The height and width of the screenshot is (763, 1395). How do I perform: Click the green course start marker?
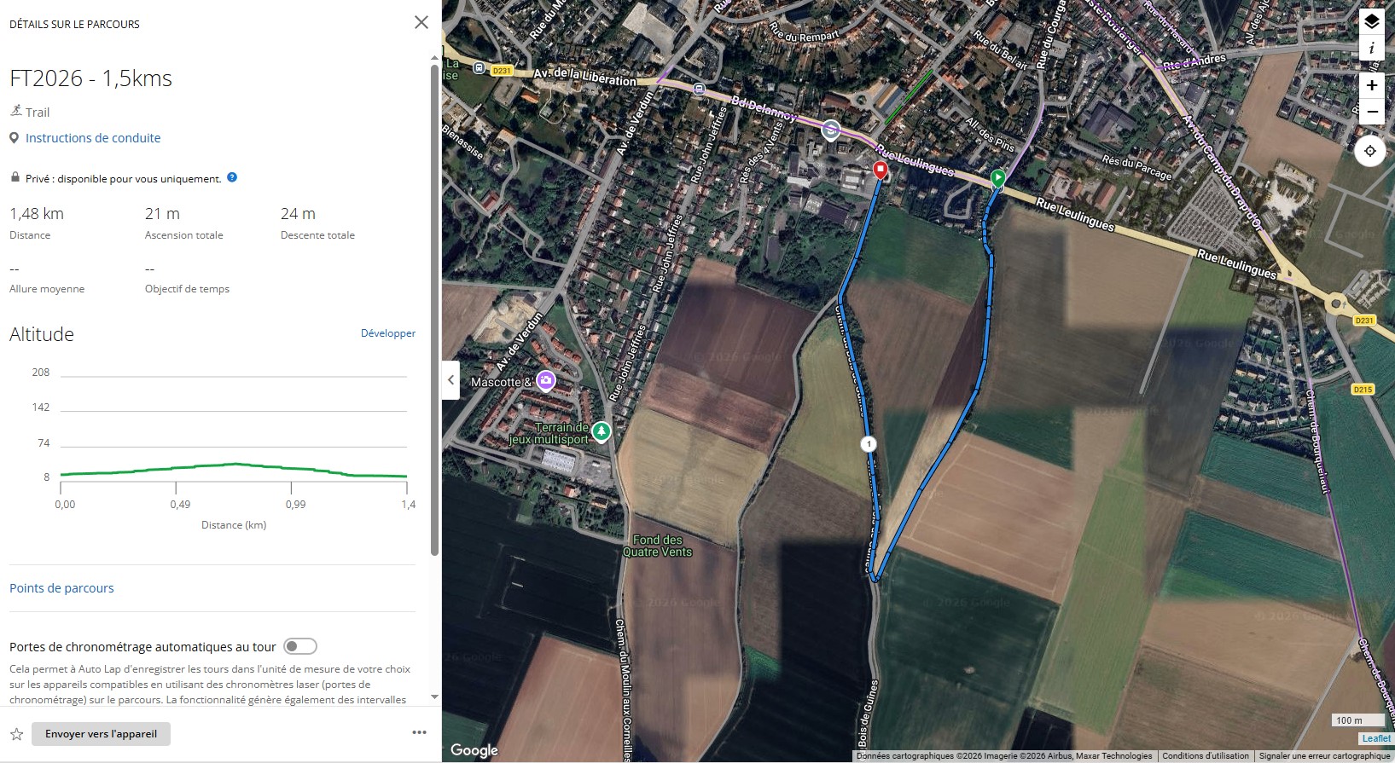click(997, 178)
